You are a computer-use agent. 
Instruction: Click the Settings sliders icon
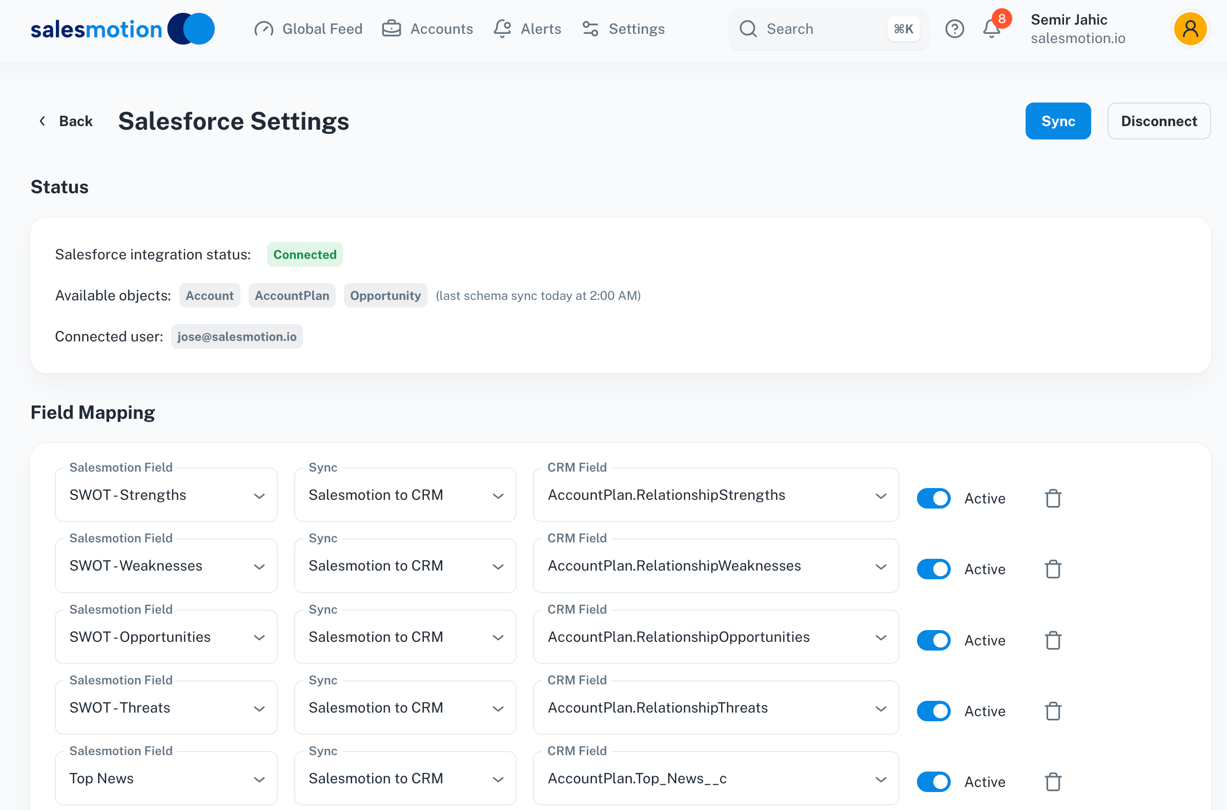(x=590, y=29)
